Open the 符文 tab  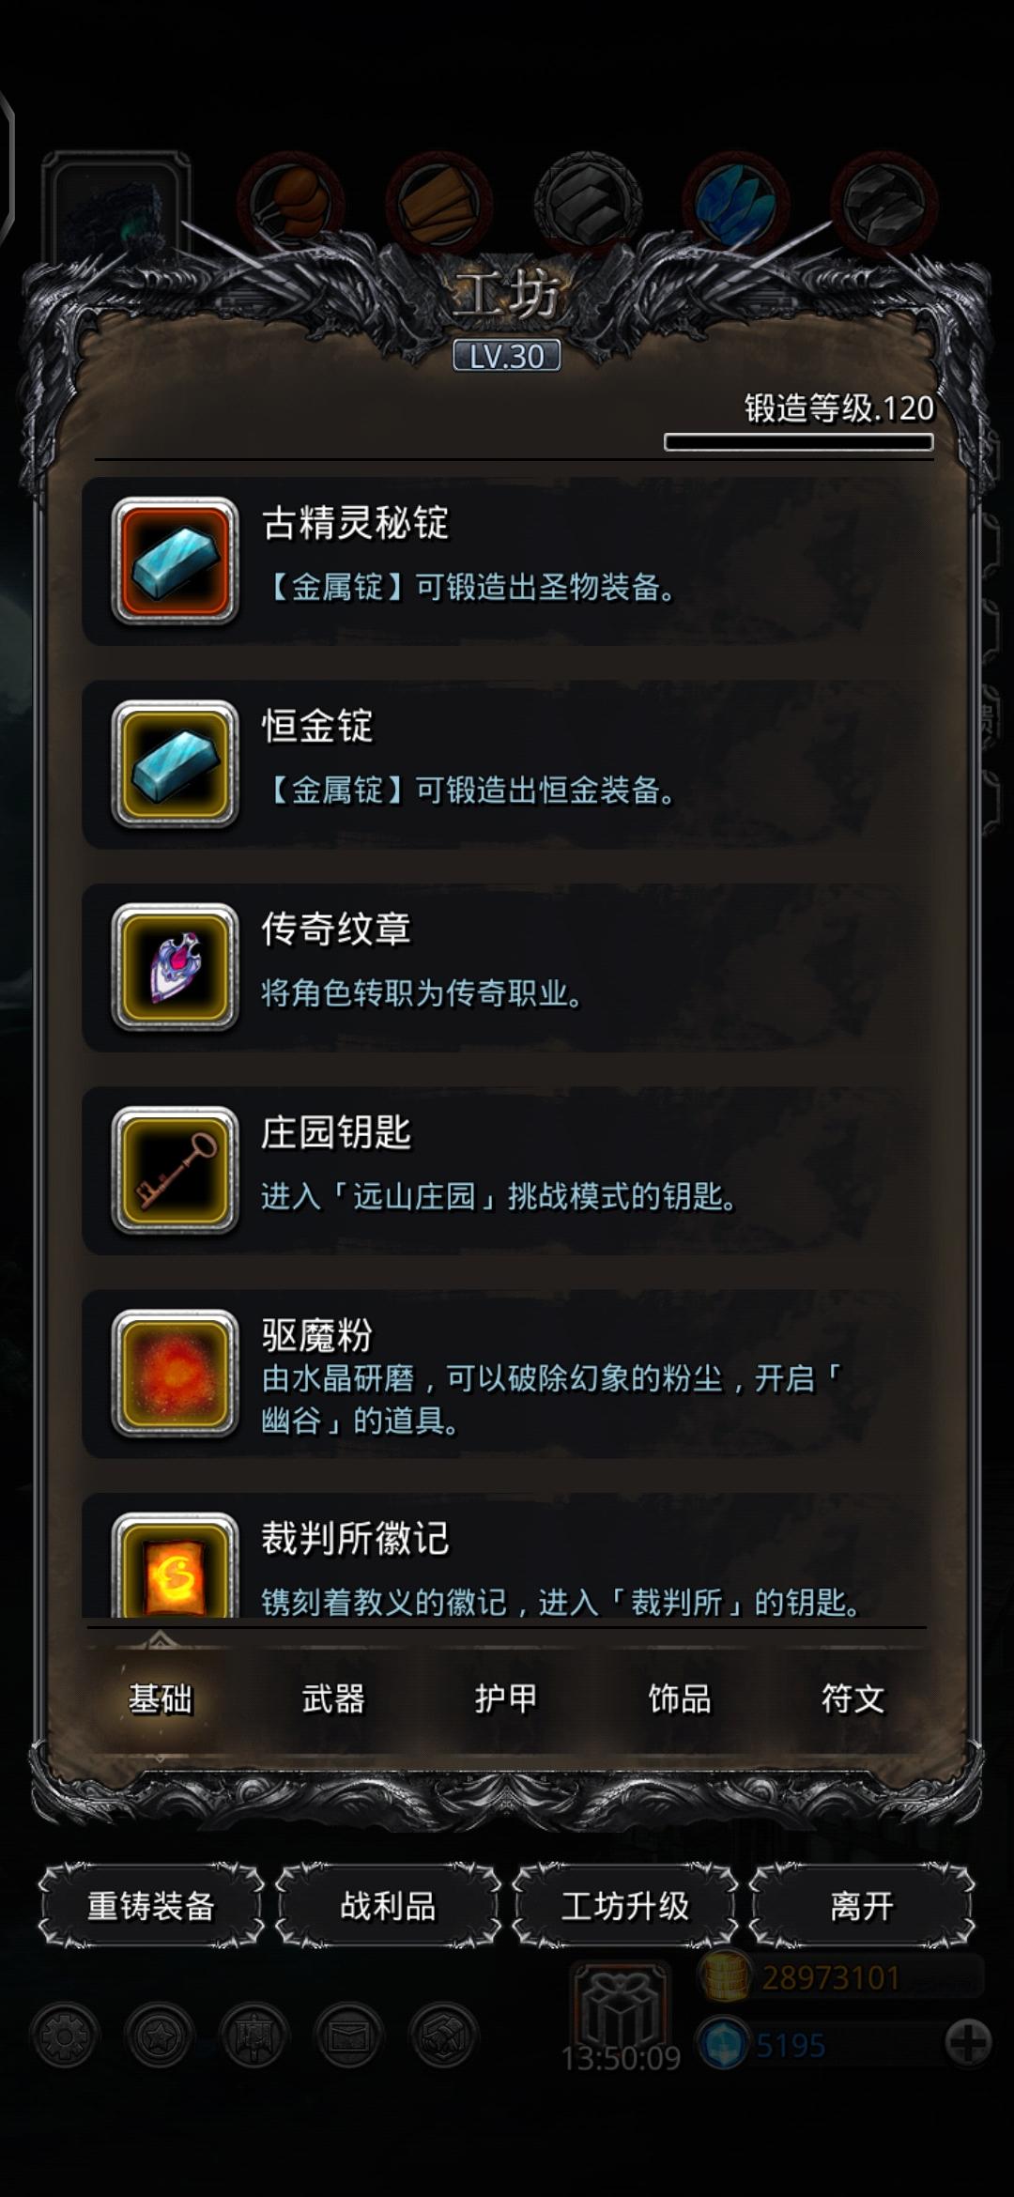click(x=853, y=1698)
